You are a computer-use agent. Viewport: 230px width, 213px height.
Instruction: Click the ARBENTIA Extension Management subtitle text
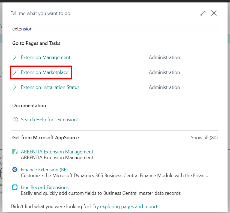click(x=57, y=158)
